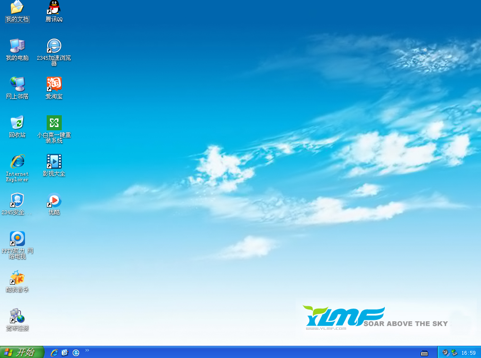Launch the 酷我音乐 music shortcut
Viewport: 481px width, 358px height.
coord(17,277)
